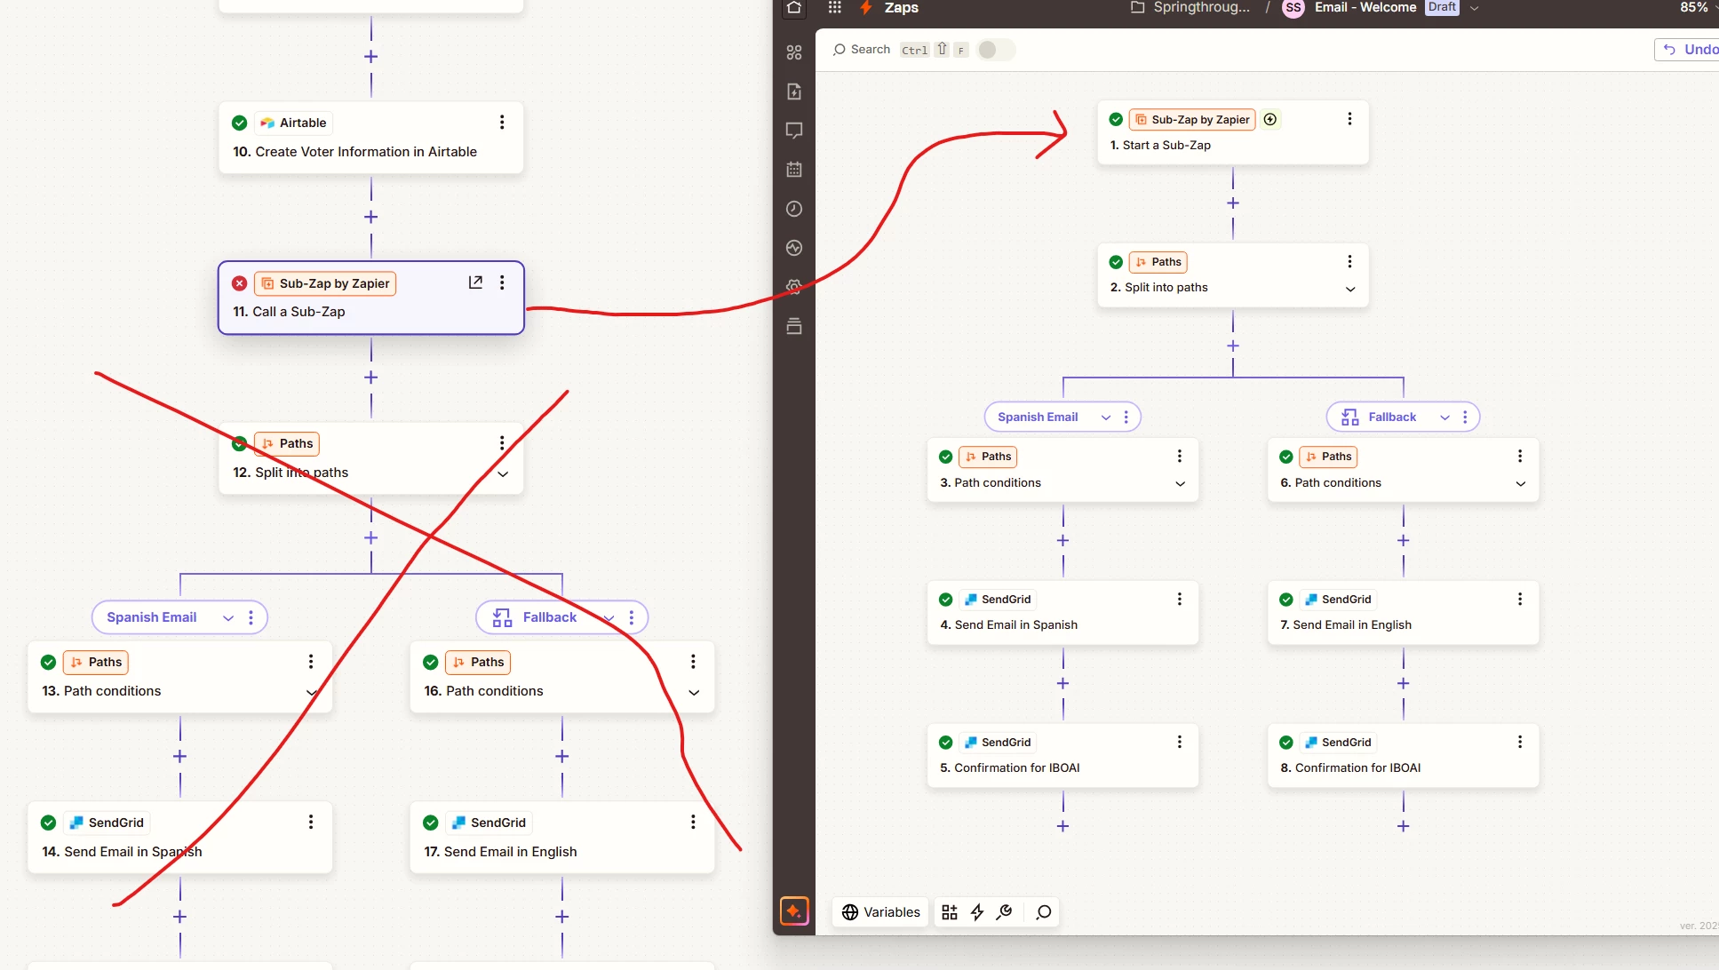Open the three-dot menu on Start a Sub-Zap step

click(1349, 119)
